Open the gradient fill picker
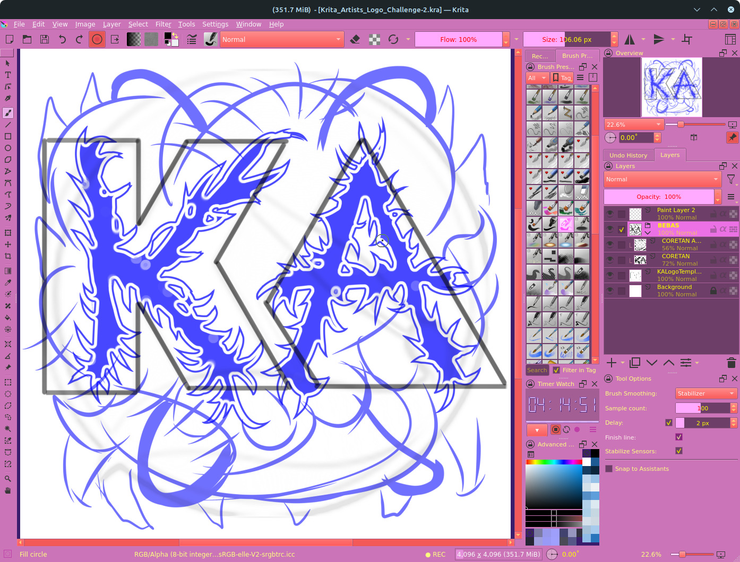Viewport: 740px width, 562px height. [x=134, y=39]
